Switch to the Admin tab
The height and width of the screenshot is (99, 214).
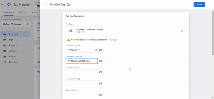pos(35,12)
